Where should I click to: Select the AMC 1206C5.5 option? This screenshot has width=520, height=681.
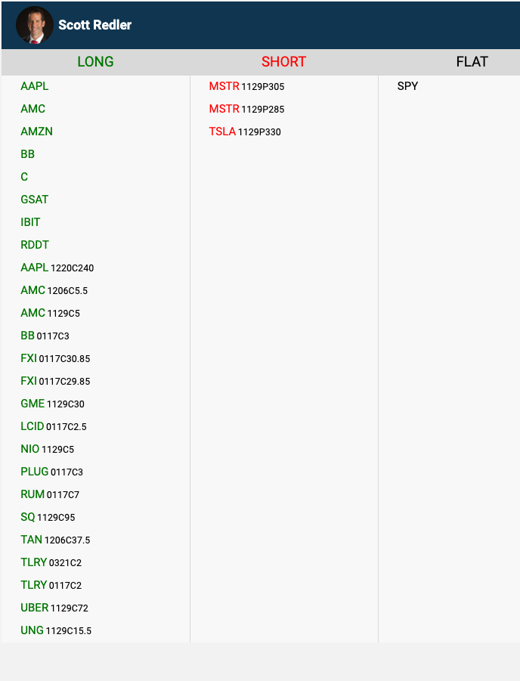54,290
